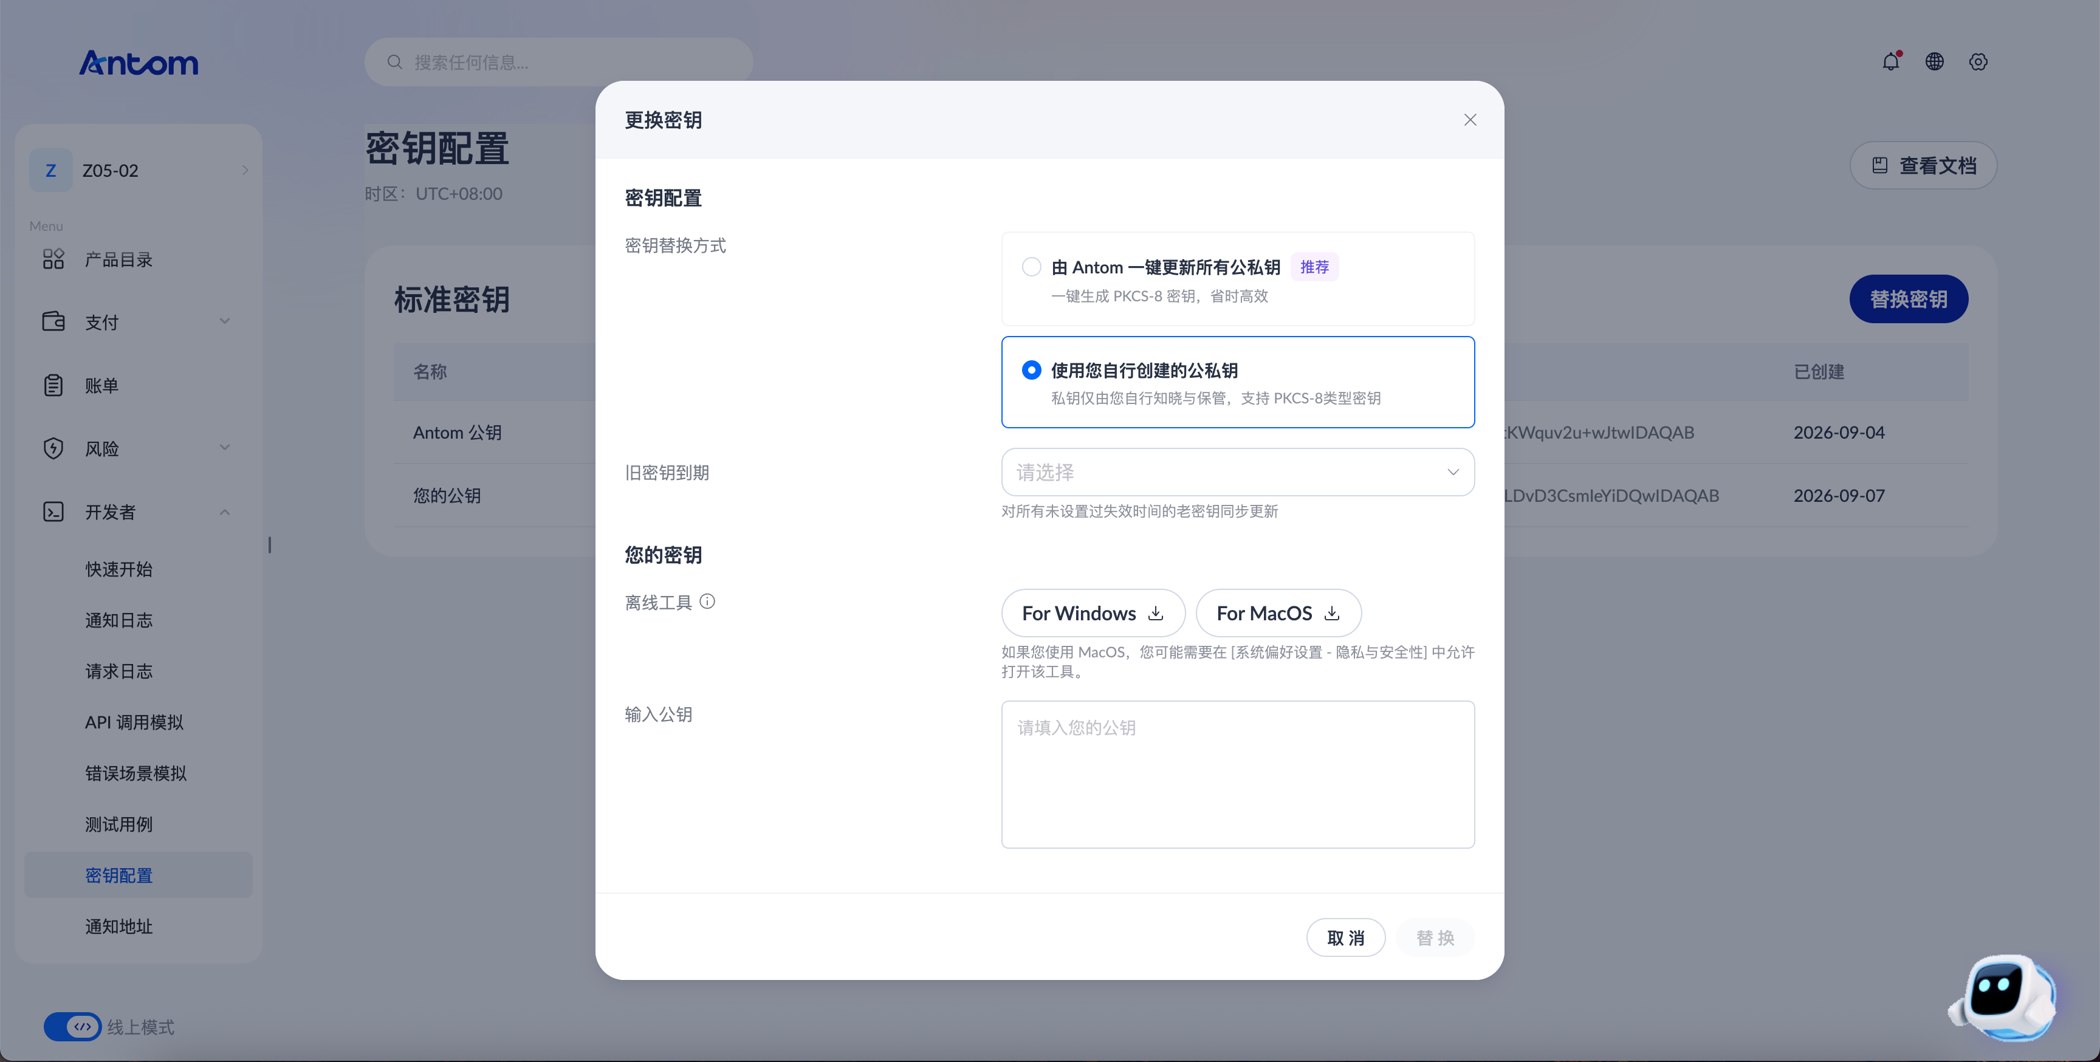The width and height of the screenshot is (2100, 1062).
Task: Expand the 支付 menu chevron
Action: (x=225, y=321)
